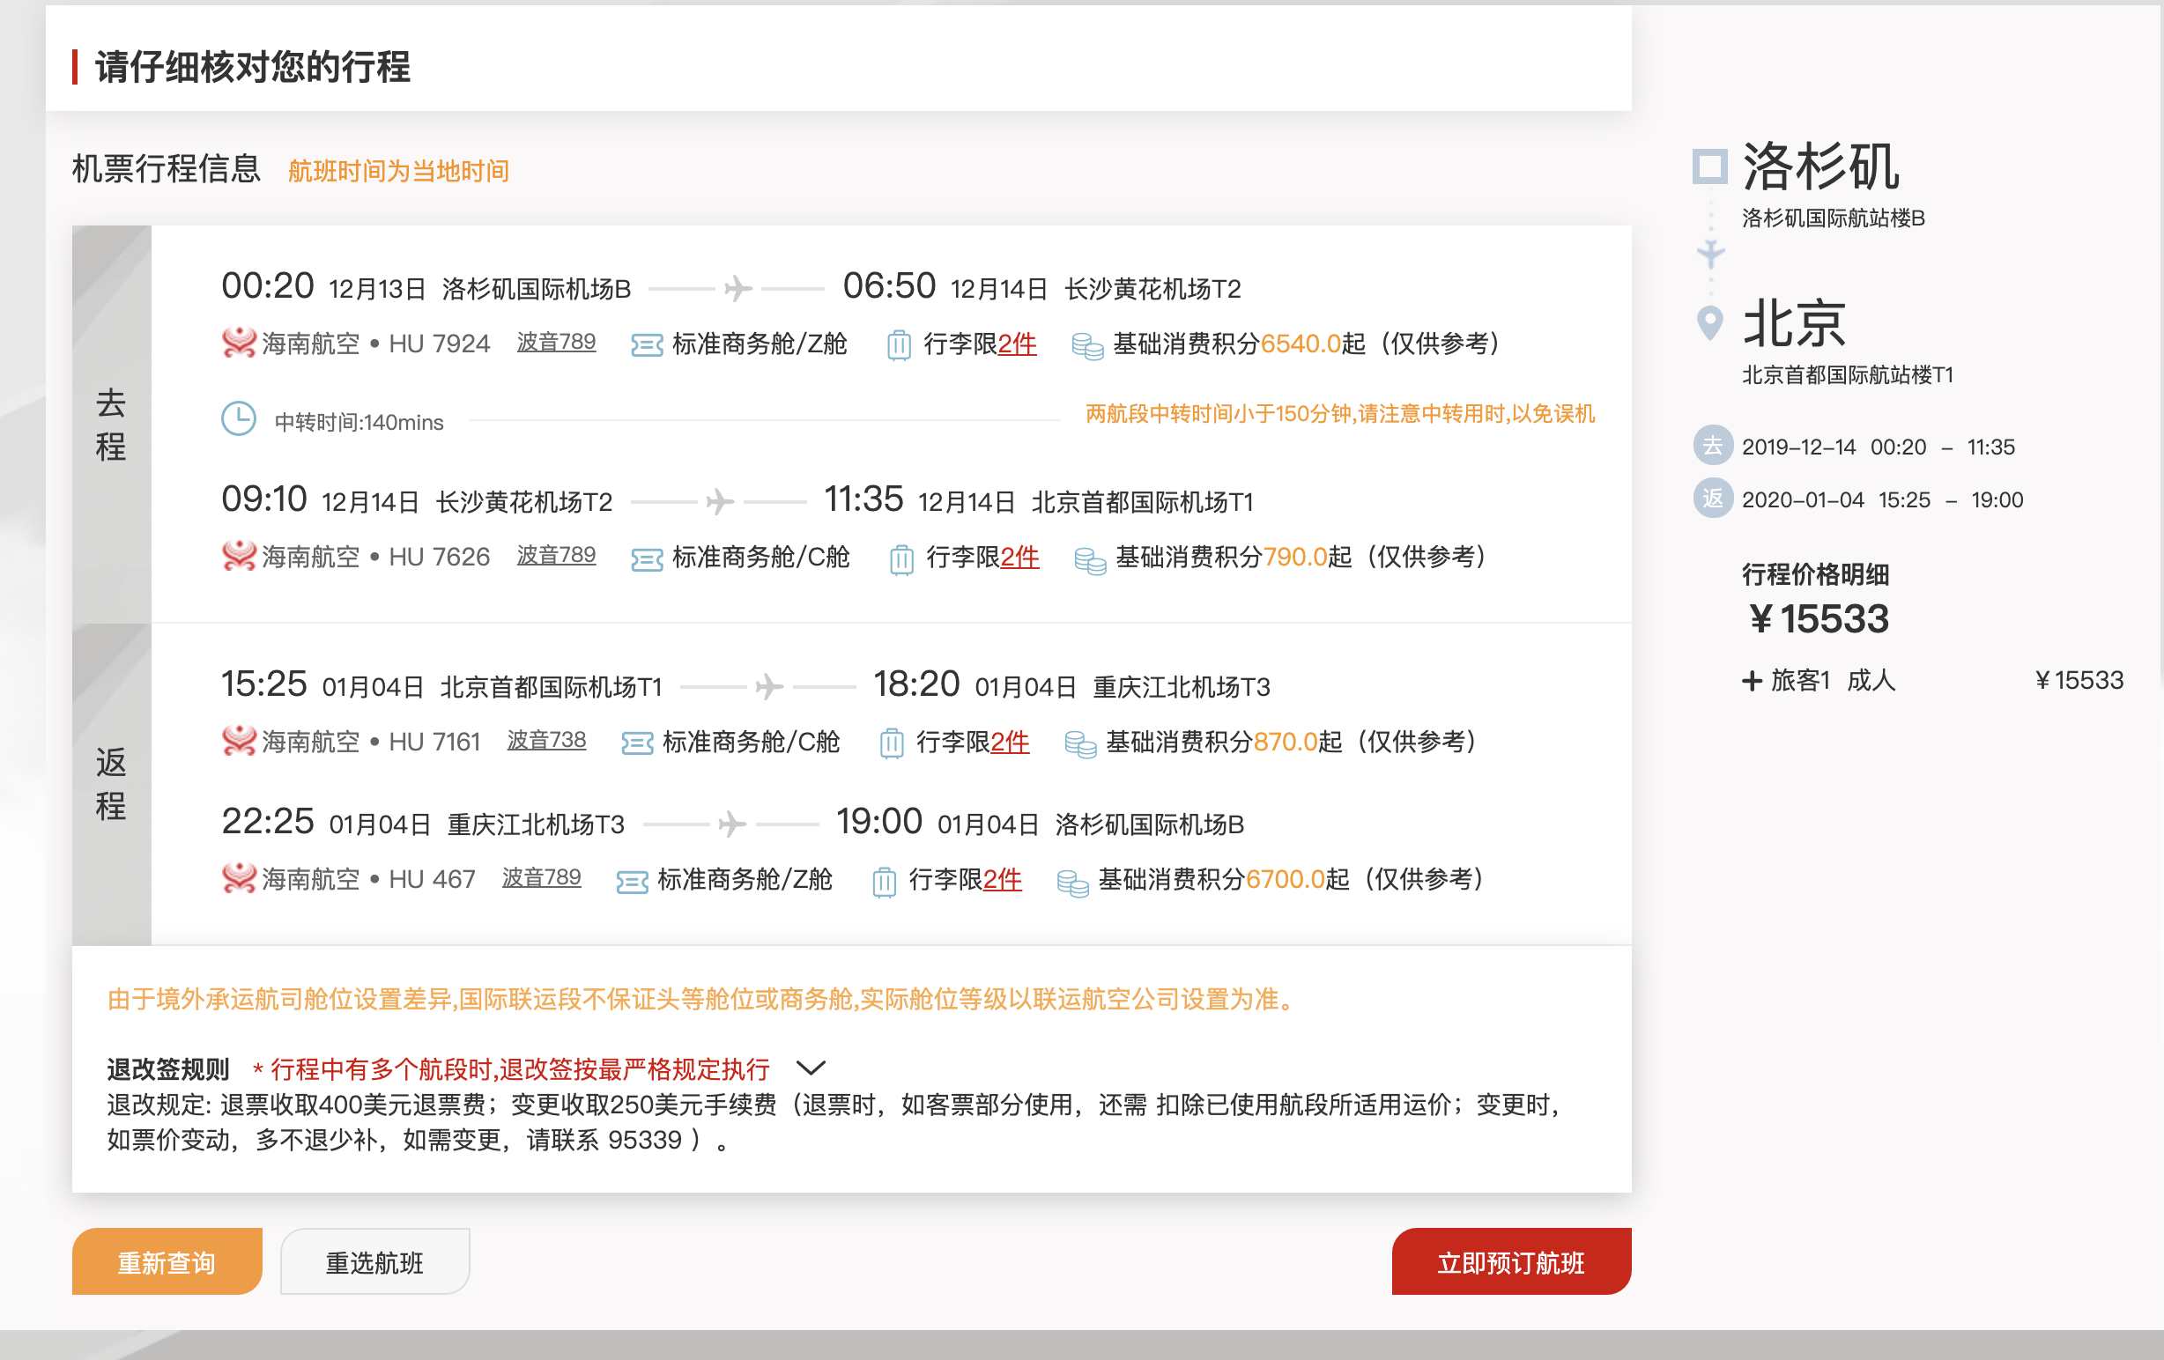The width and height of the screenshot is (2164, 1360).
Task: Click the points coin icon next to 6540.0
Action: coord(1087,346)
